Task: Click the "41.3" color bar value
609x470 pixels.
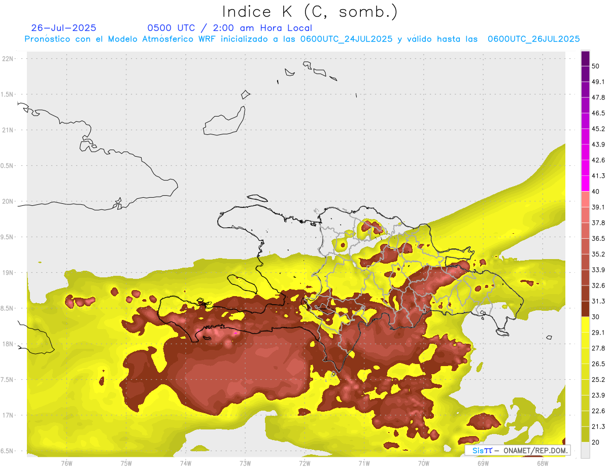Action: (x=598, y=176)
